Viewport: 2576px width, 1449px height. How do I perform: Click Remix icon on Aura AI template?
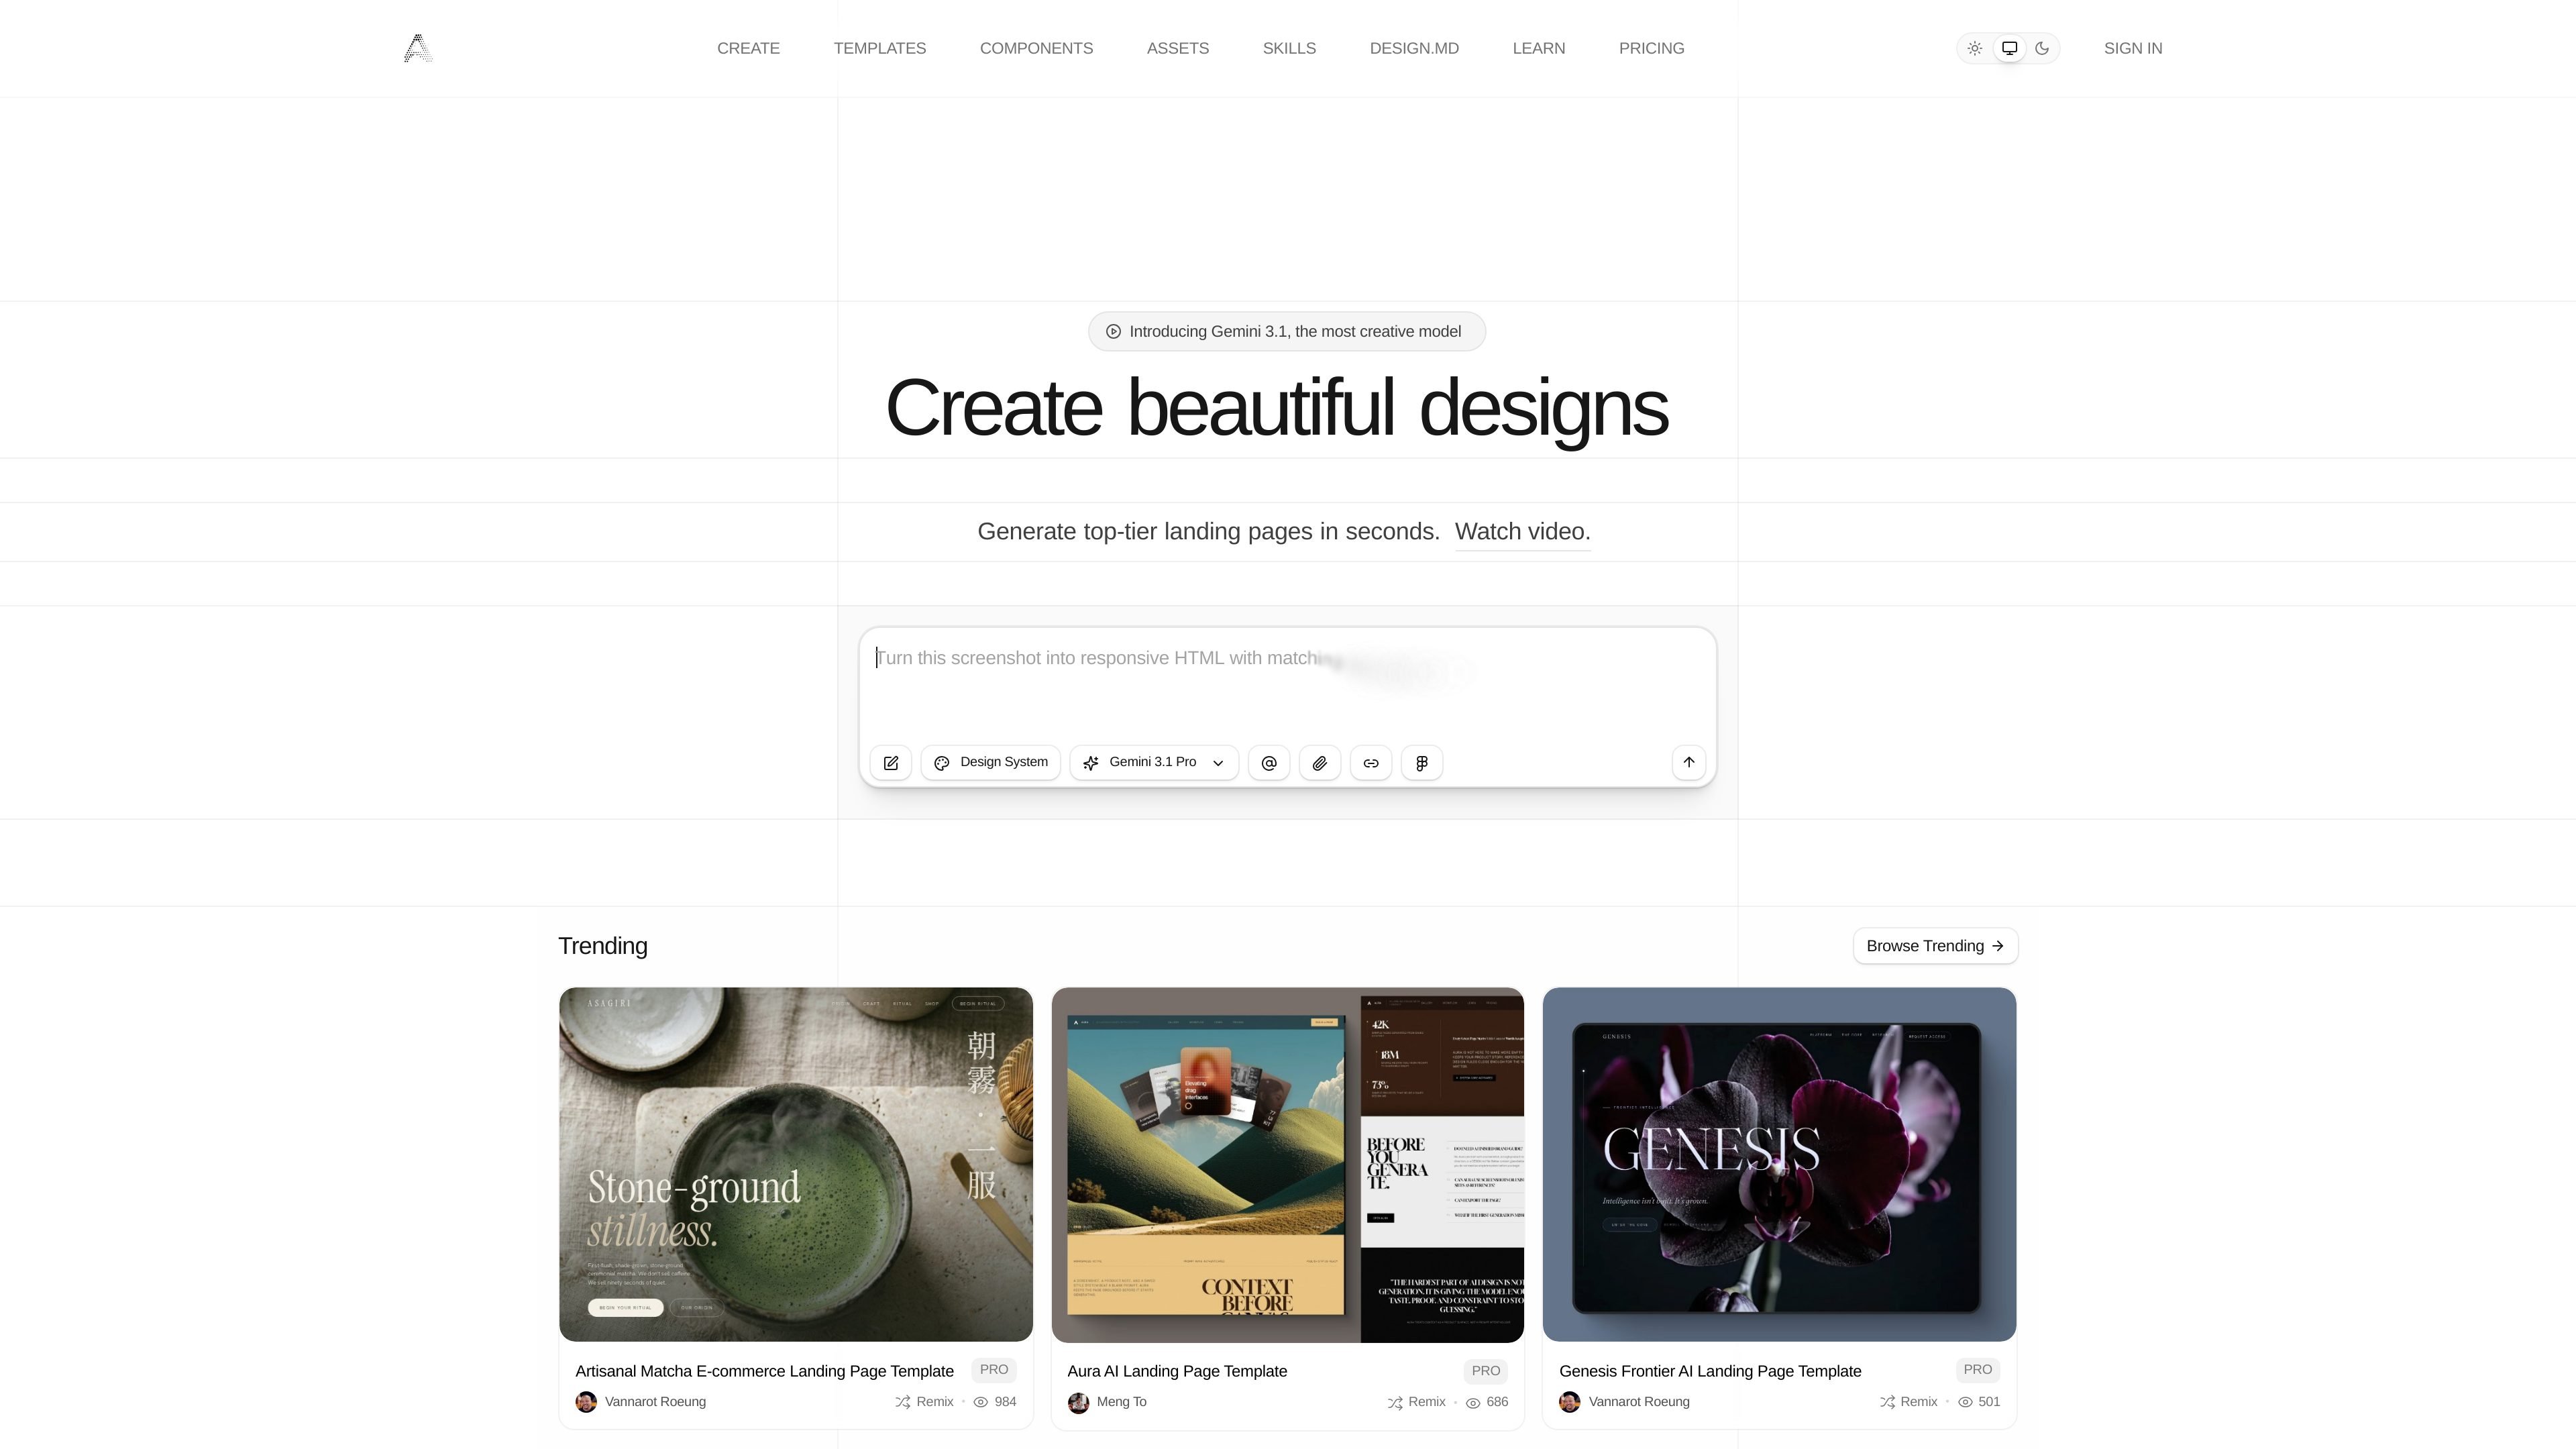tap(1395, 1403)
